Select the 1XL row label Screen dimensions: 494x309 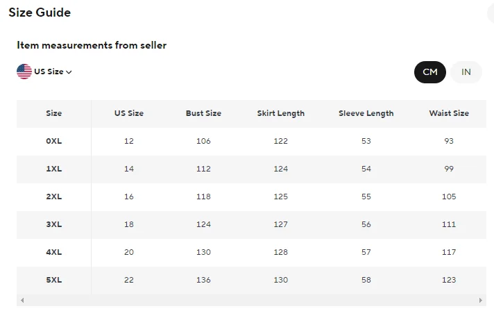pos(53,169)
